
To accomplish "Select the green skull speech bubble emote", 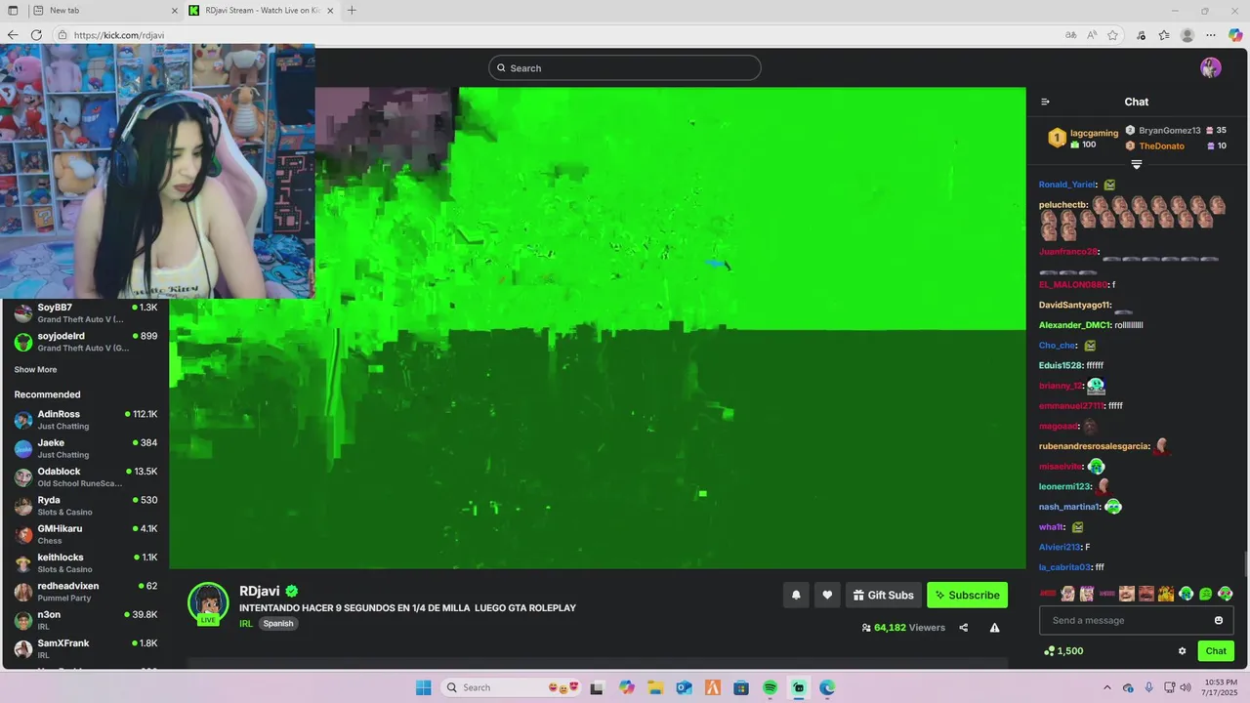I will [1205, 594].
